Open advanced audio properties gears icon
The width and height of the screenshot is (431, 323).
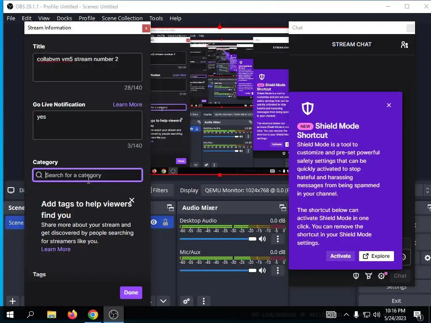pyautogui.click(x=186, y=301)
